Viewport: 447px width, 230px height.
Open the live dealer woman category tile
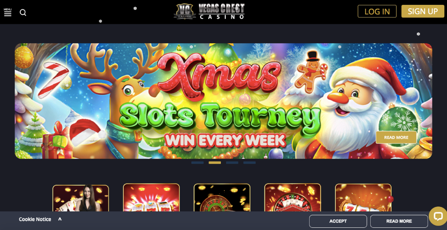(81, 198)
